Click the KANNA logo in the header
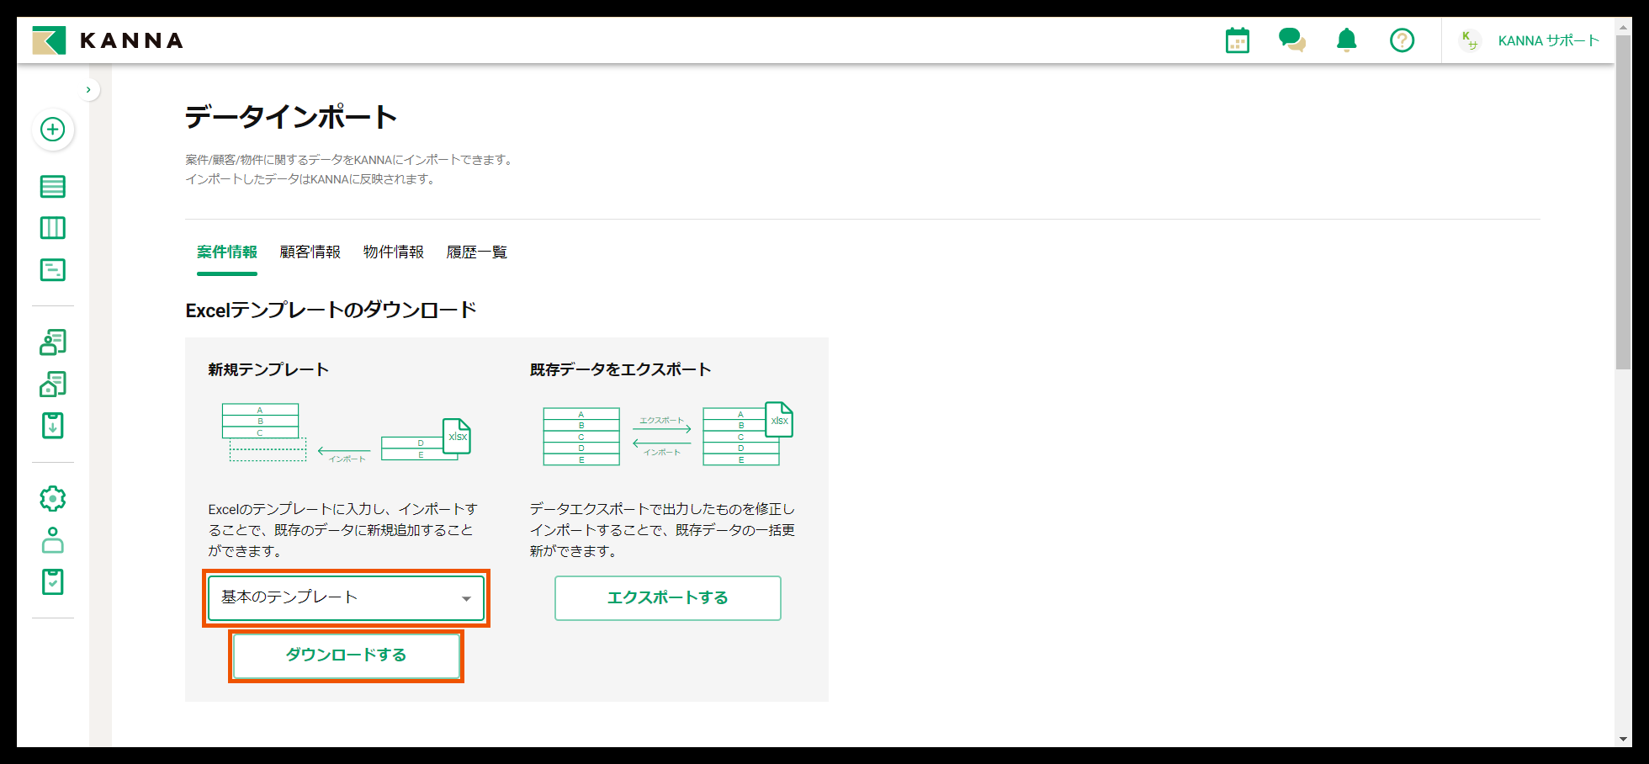The height and width of the screenshot is (764, 1649). point(109,40)
